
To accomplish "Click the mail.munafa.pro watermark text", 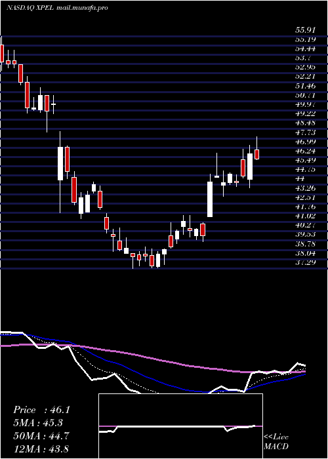I will pyautogui.click(x=82, y=8).
